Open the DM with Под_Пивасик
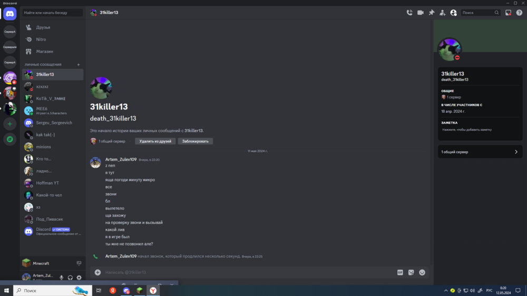Screen dimensions: 527x296 (52, 220)
